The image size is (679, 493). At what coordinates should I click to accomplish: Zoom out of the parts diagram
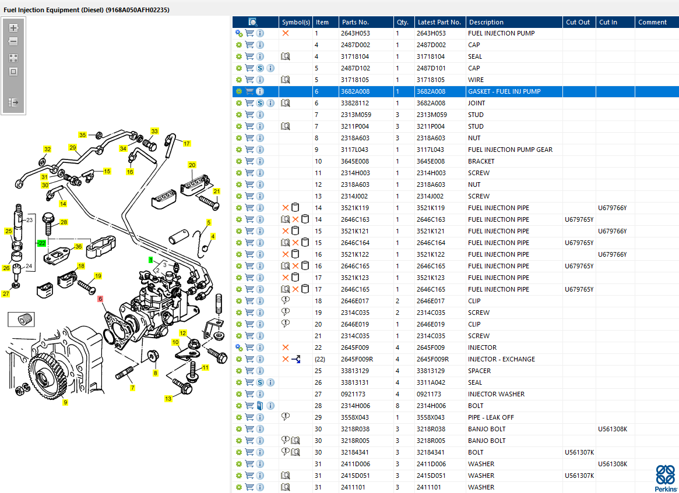14,42
